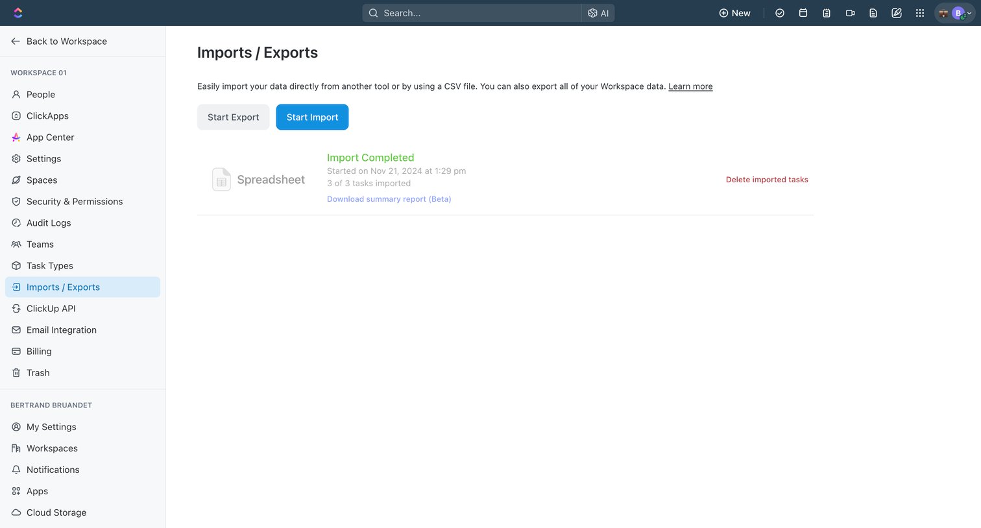The image size is (981, 528).
Task: Open Trash in sidebar
Action: tap(82, 373)
